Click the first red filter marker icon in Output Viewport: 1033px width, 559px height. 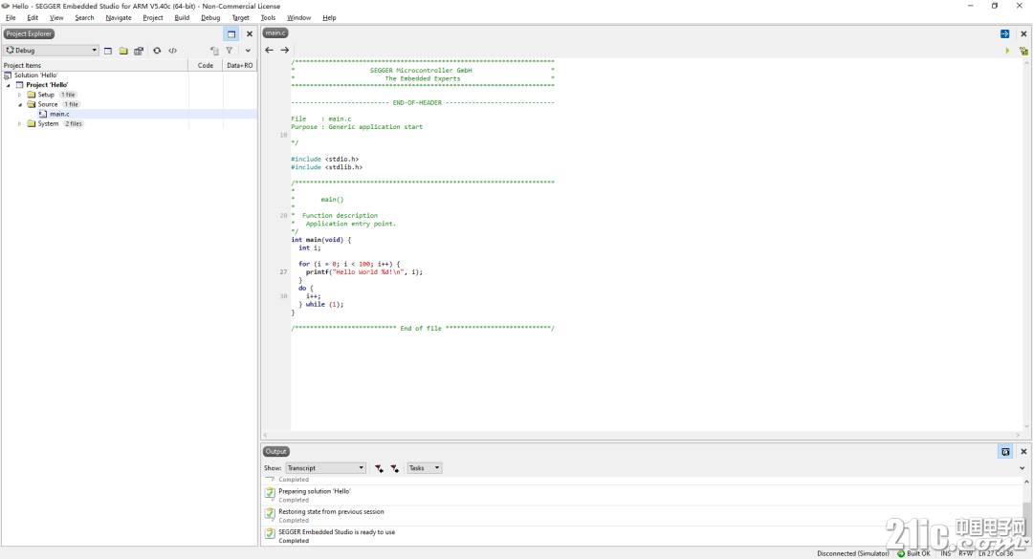pyautogui.click(x=379, y=468)
